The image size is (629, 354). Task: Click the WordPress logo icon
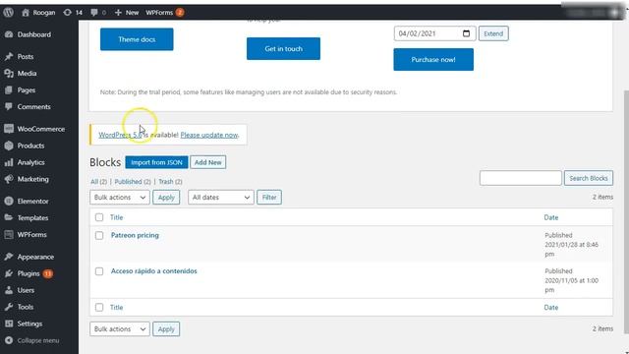point(9,13)
